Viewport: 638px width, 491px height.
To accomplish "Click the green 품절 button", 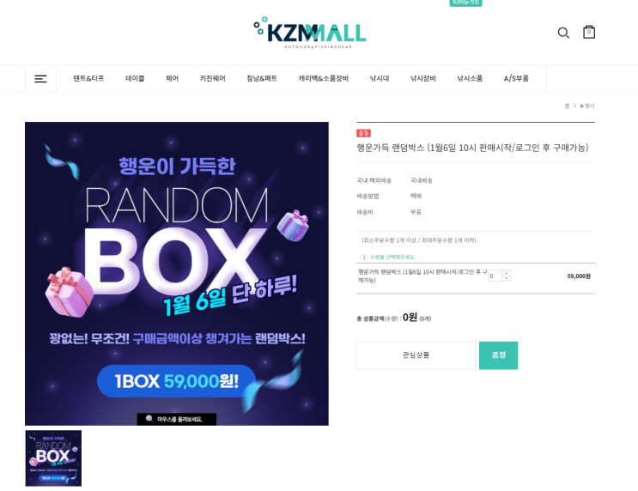I will click(x=498, y=355).
